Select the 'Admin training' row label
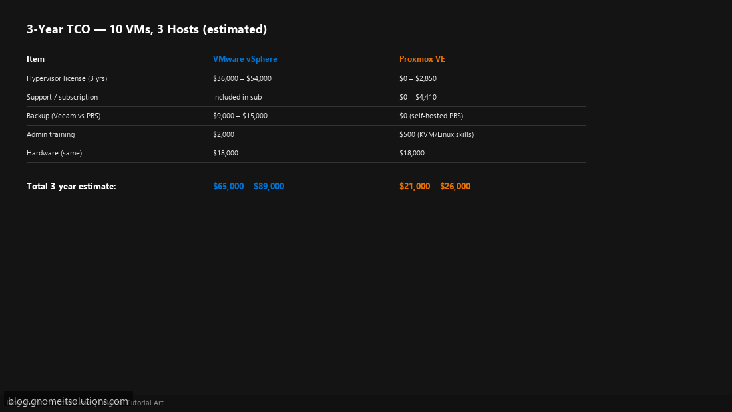The image size is (732, 412). click(51, 135)
